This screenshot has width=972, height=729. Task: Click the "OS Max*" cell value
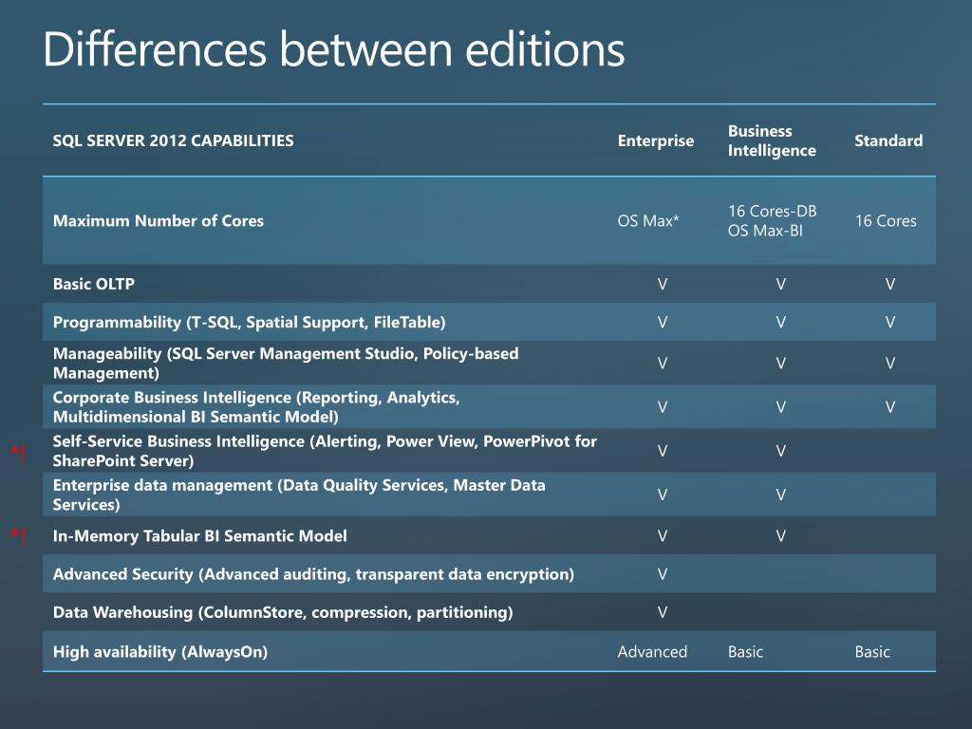[648, 220]
